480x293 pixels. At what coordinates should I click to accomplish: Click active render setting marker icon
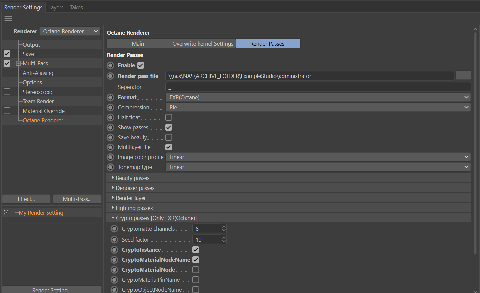point(6,212)
